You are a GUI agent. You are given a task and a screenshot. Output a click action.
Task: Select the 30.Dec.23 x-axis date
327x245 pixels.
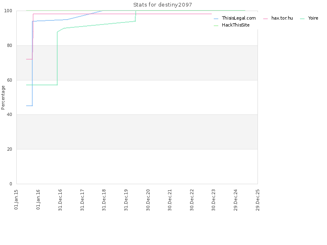click(213, 200)
